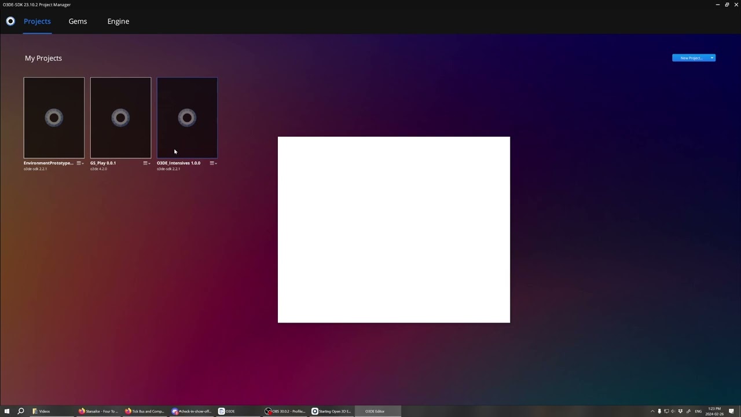
Task: Open the volume tray icon
Action: 673,411
